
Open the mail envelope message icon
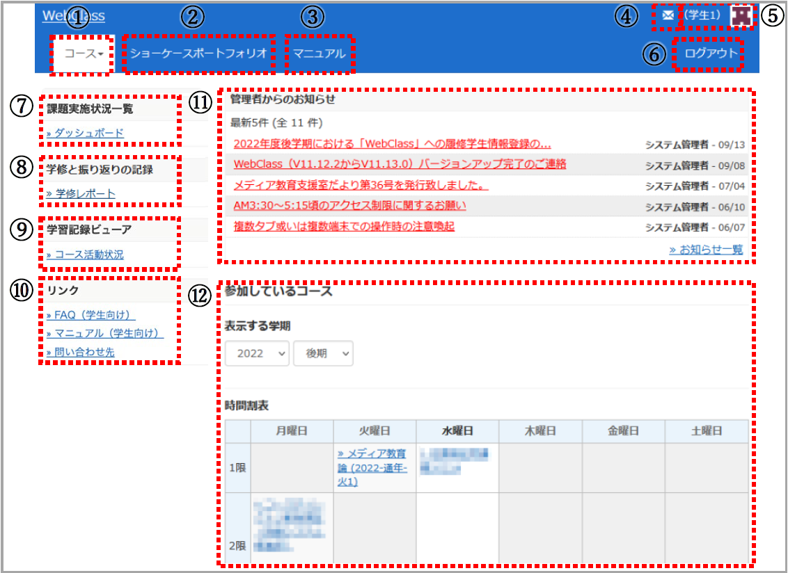668,15
